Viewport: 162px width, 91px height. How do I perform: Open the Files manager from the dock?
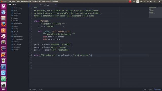point(3,18)
